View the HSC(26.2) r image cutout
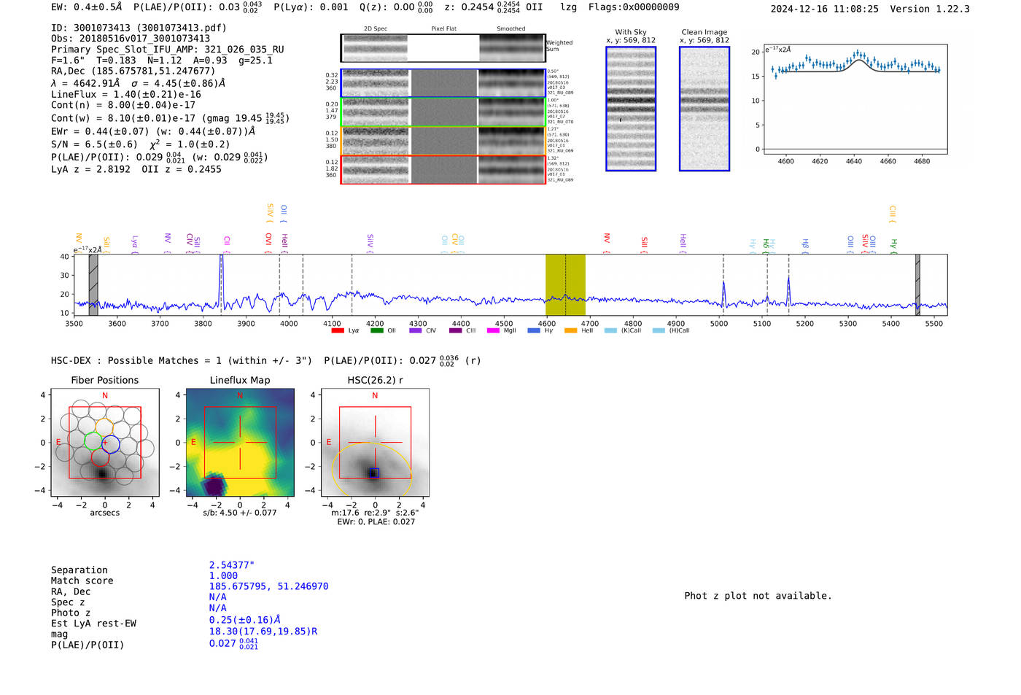 [375, 442]
